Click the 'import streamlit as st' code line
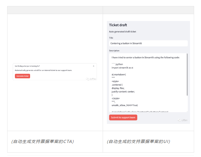Screen dimensions: 201x157 point(122,68)
